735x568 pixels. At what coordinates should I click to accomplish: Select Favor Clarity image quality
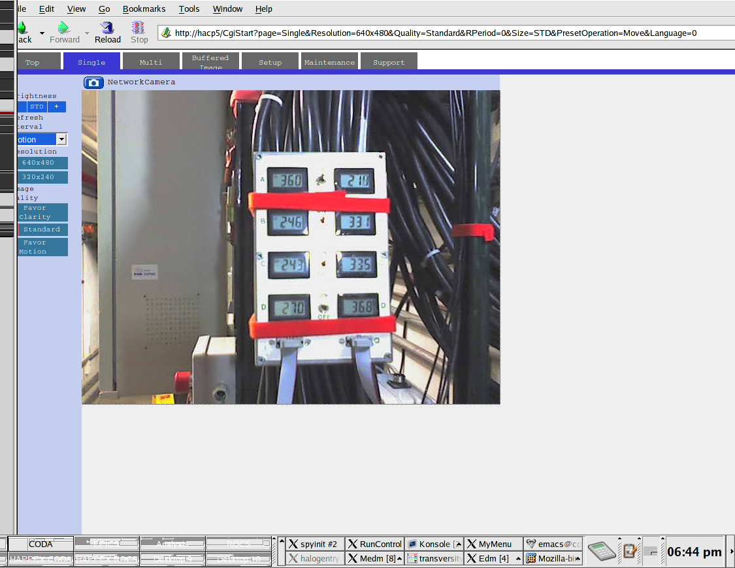tap(42, 212)
